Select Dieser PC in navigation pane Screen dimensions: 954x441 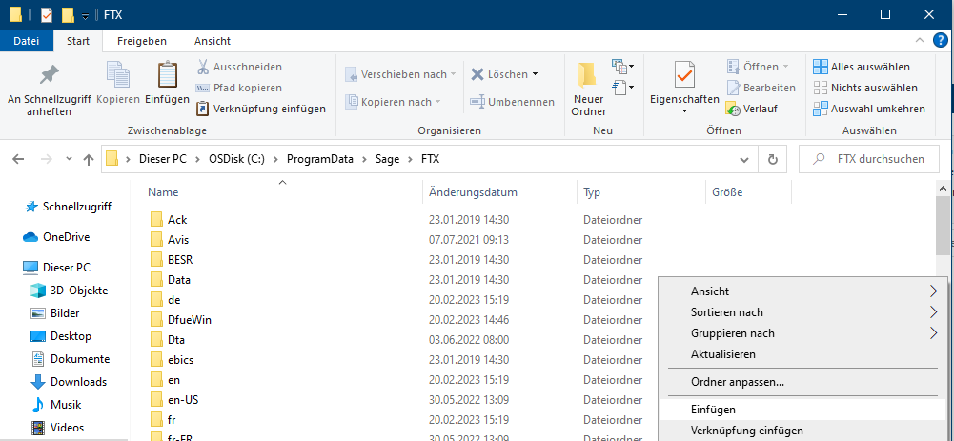(56, 268)
